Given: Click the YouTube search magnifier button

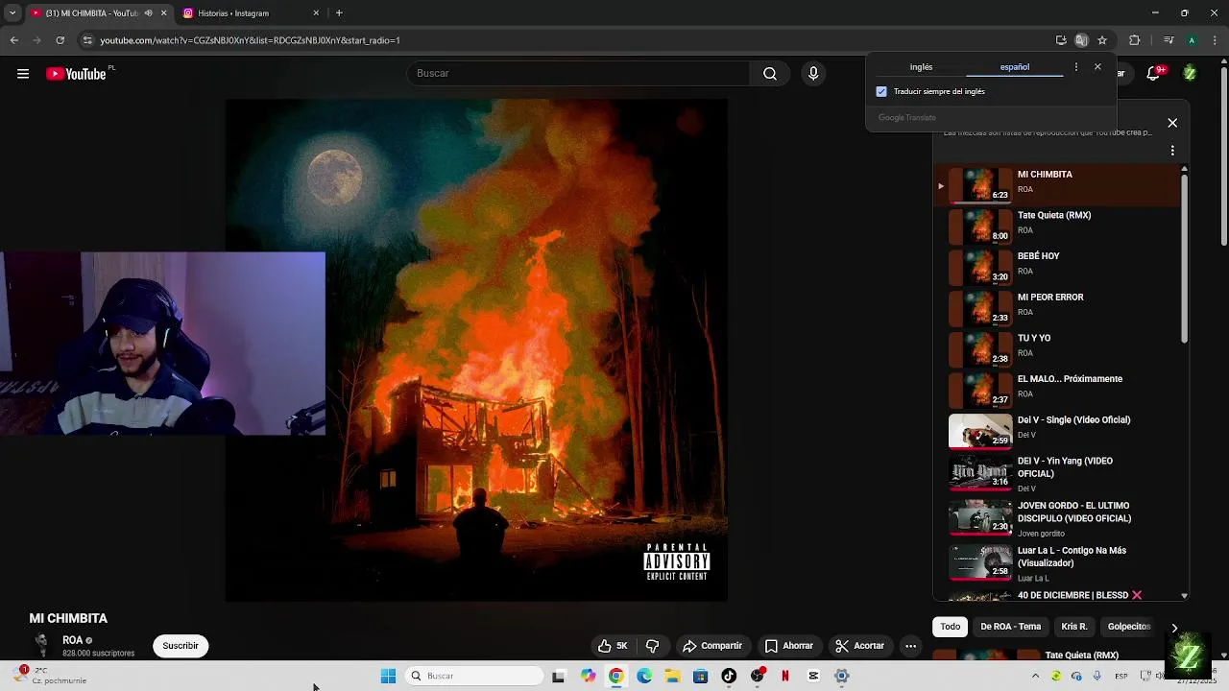Looking at the screenshot, I should tap(770, 74).
